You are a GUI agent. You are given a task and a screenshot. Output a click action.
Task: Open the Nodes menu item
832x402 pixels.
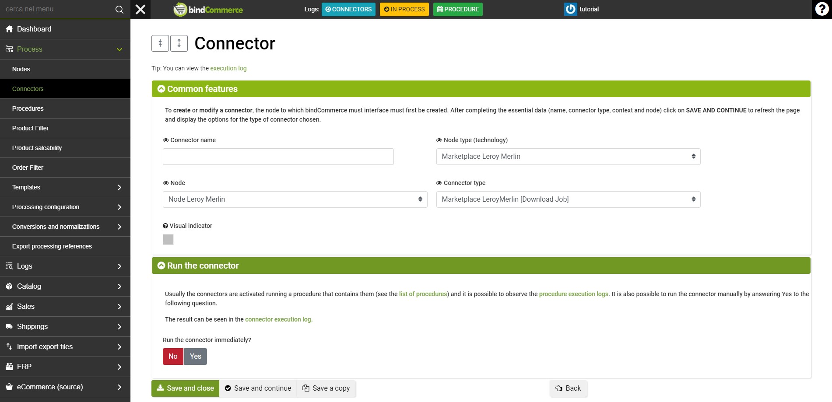(x=65, y=69)
